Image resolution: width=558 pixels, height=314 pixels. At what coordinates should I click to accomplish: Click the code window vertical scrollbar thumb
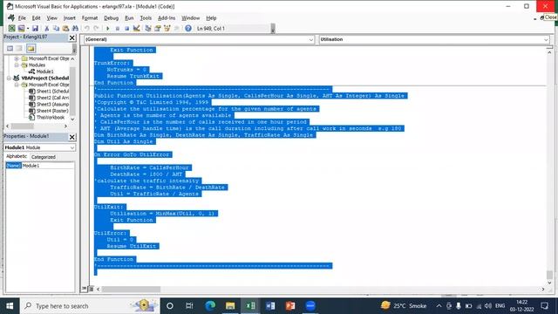coord(549,275)
